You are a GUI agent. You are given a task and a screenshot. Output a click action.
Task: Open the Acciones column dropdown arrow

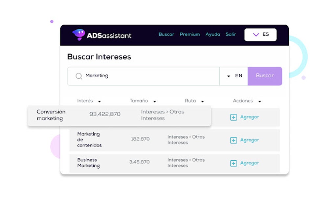click(259, 101)
